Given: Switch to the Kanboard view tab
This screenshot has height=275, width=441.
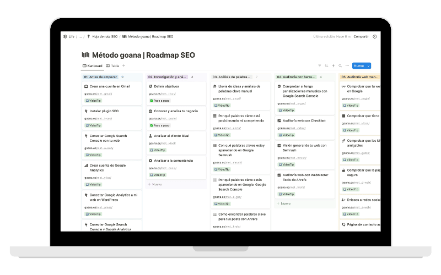Looking at the screenshot, I should click(92, 66).
